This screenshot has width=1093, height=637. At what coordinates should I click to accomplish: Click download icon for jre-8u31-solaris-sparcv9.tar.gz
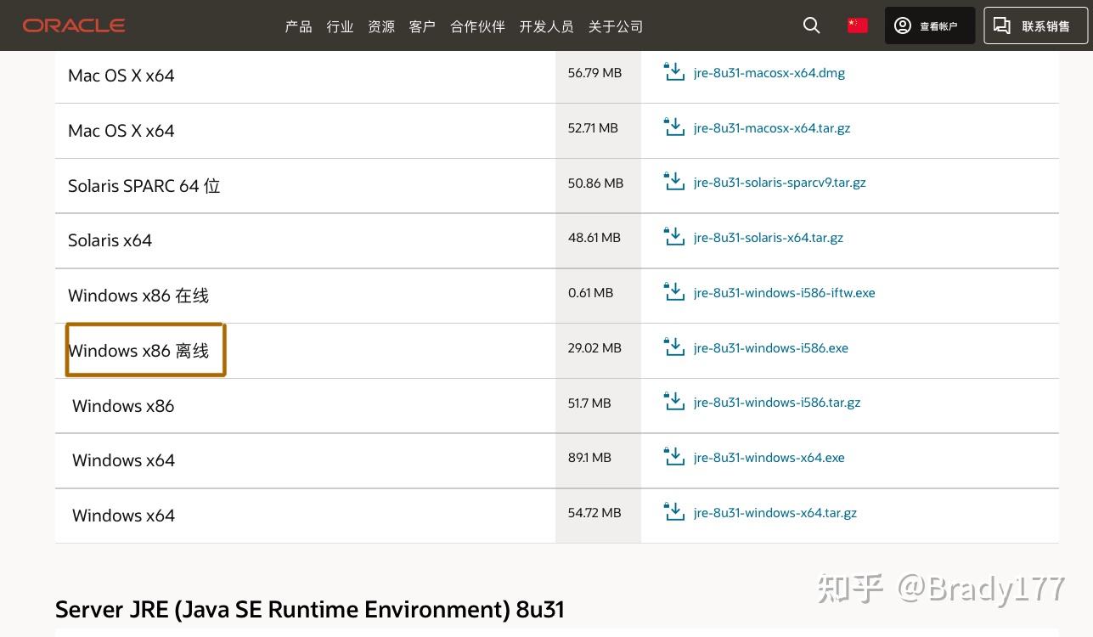click(x=673, y=182)
